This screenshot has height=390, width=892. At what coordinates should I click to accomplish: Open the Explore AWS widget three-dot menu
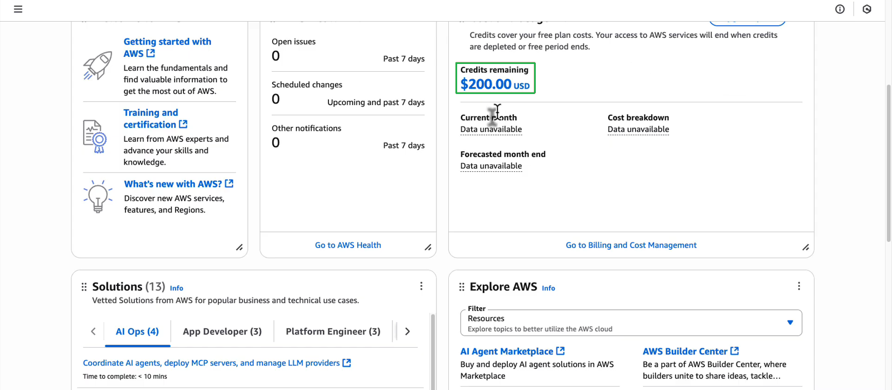coord(798,286)
